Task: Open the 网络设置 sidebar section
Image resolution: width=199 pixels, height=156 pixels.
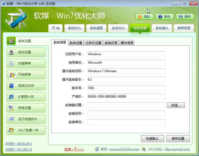Action: point(26,108)
